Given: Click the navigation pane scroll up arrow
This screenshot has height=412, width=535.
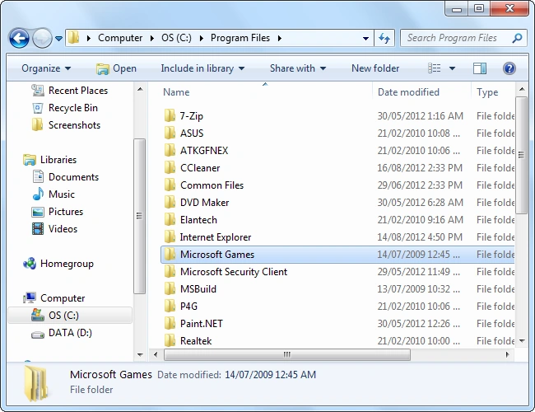Looking at the screenshot, I should (140, 90).
